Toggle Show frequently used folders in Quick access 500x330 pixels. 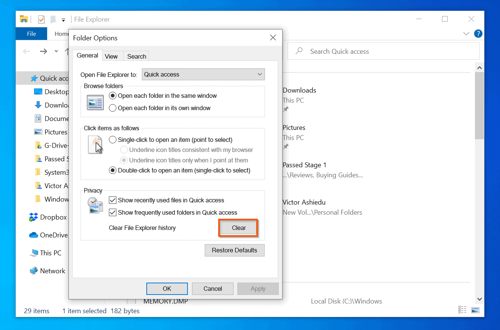click(x=113, y=212)
